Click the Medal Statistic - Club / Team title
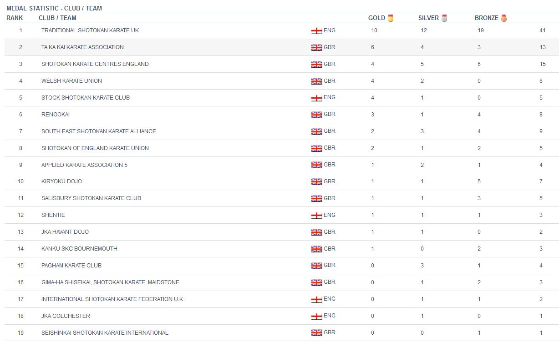Screen dimensions: 559x342 tap(54, 8)
